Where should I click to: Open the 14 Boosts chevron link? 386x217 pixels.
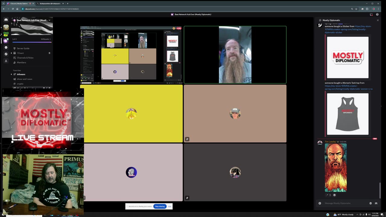tap(46, 39)
